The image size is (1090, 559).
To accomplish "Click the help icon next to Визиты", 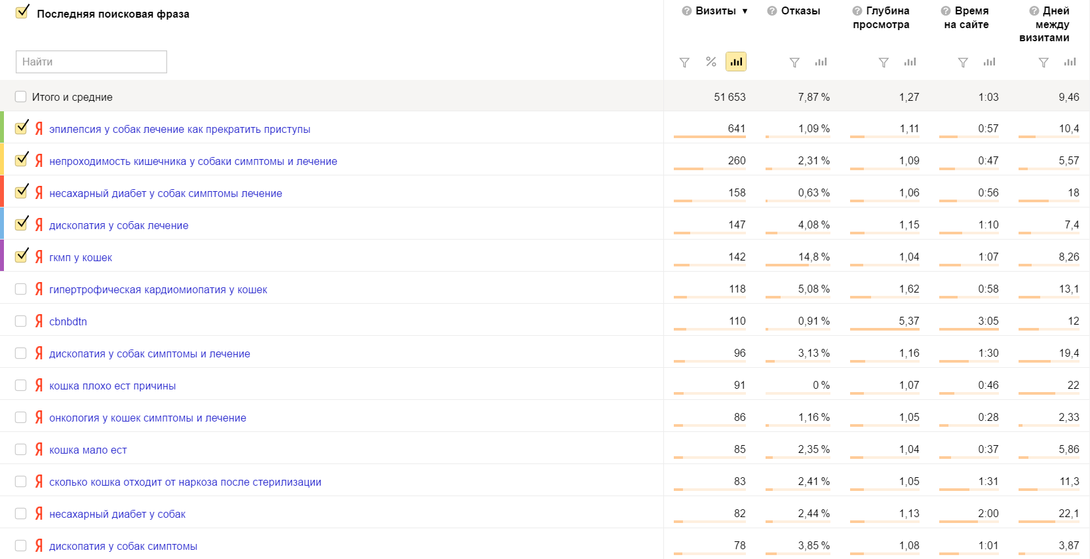I will [x=686, y=11].
